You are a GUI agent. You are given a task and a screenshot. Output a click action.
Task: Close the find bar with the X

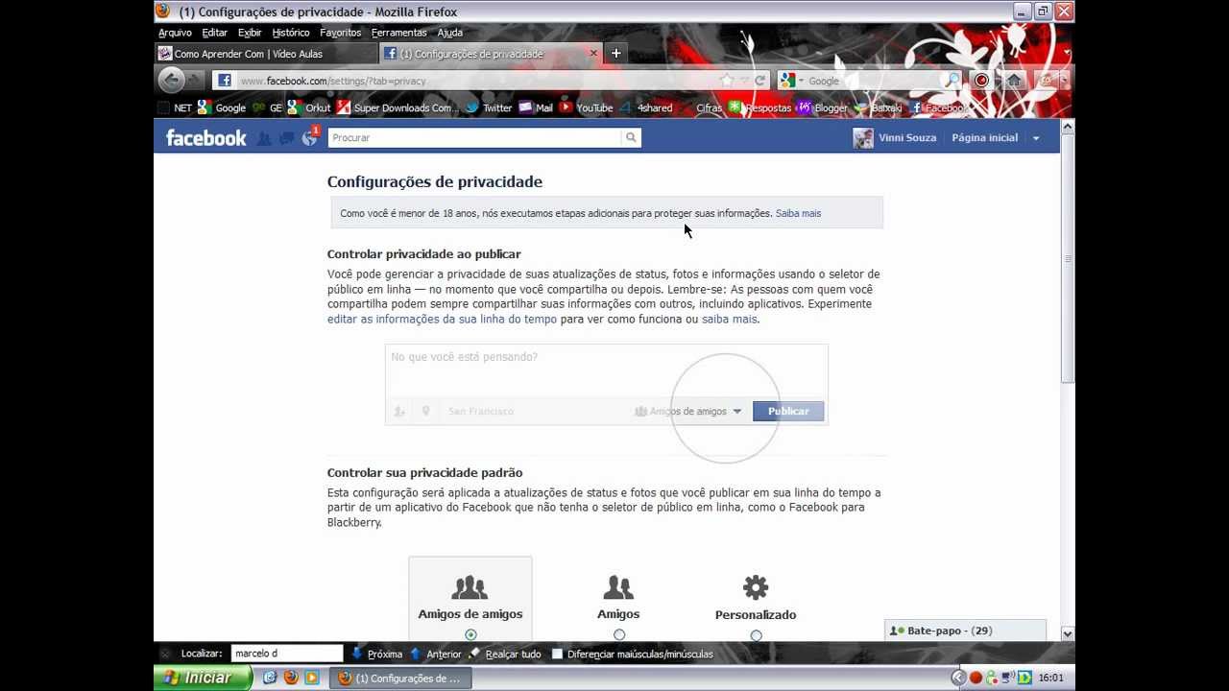coord(165,654)
